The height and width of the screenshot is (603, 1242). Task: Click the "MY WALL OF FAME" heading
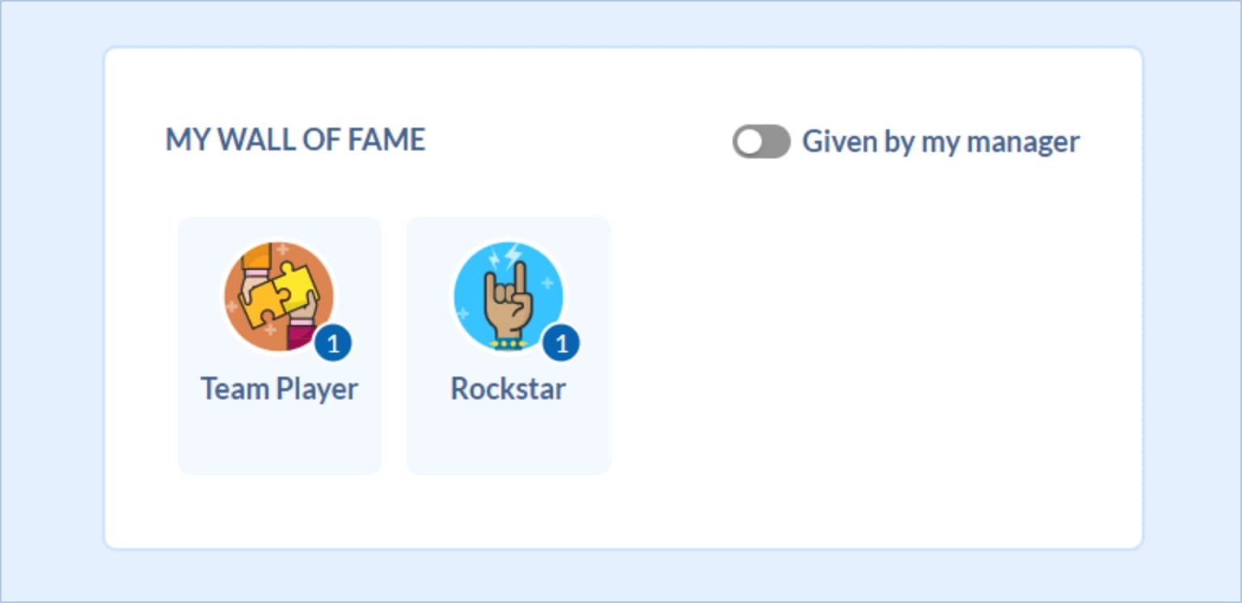click(x=295, y=140)
